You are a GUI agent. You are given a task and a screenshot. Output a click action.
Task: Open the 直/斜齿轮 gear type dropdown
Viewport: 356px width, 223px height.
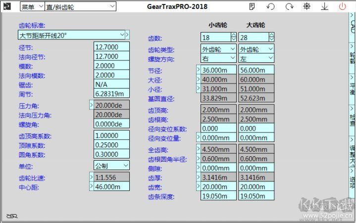tap(80, 7)
